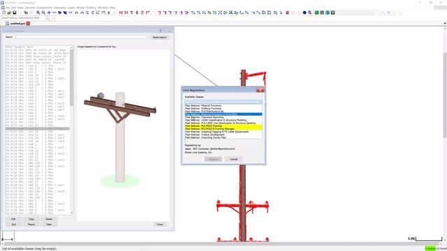Open the View menu
The width and height of the screenshot is (447, 251).
pyautogui.click(x=20, y=8)
